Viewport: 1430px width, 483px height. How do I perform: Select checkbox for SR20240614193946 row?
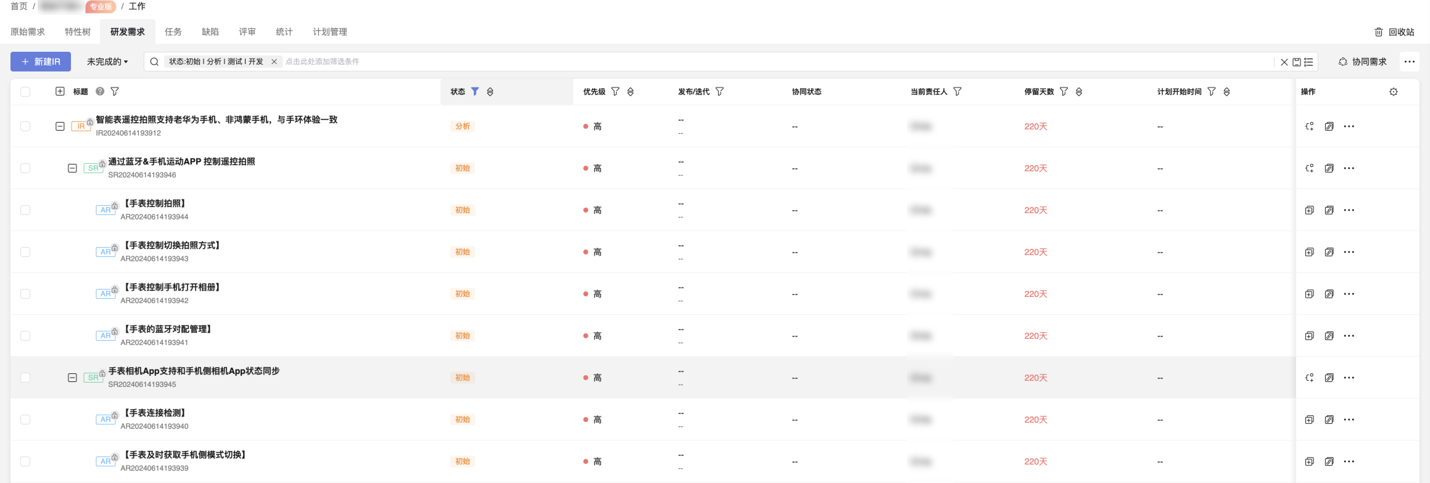point(25,168)
